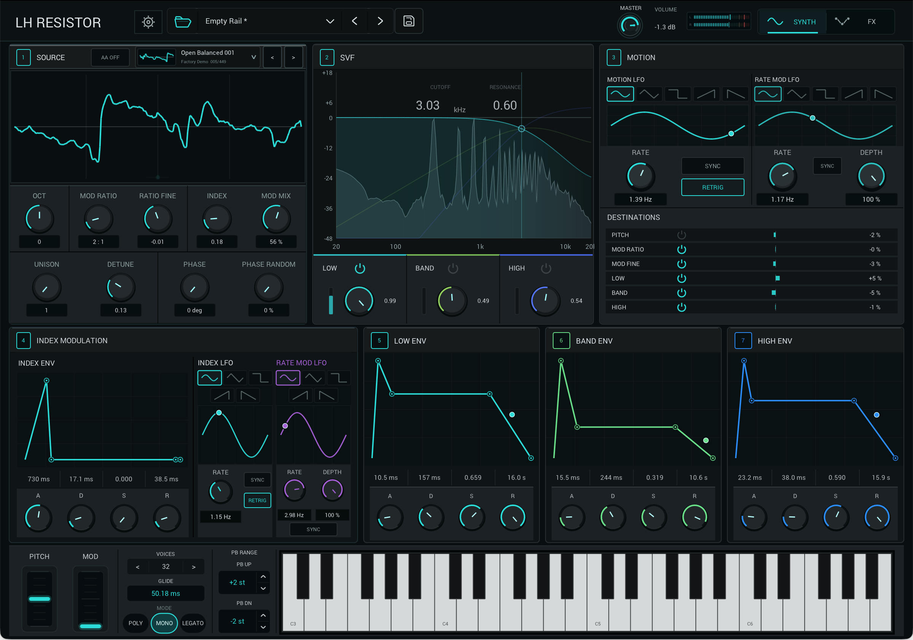Screen dimensions: 913x640
Task: Click the pitch wheel slider
Action: pyautogui.click(x=39, y=599)
